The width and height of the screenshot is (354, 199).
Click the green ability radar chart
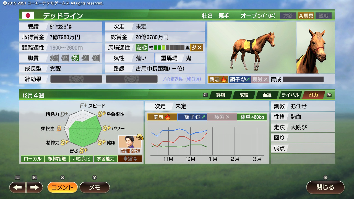82,129
